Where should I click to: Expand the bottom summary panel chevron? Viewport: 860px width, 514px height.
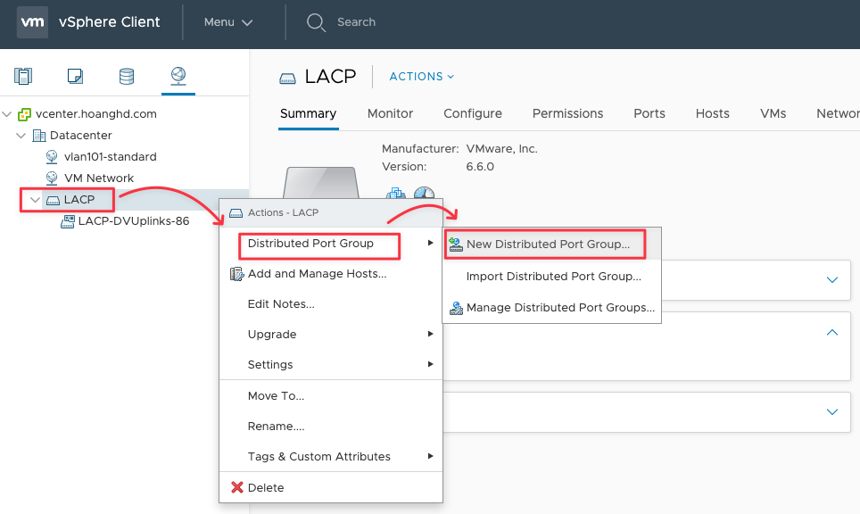[x=832, y=412]
